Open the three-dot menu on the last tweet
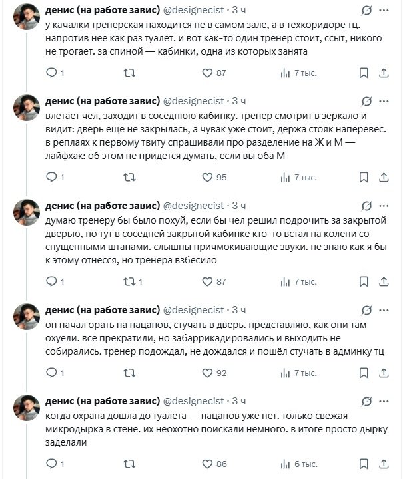Viewport: 411px width, 479px height. pyautogui.click(x=385, y=401)
